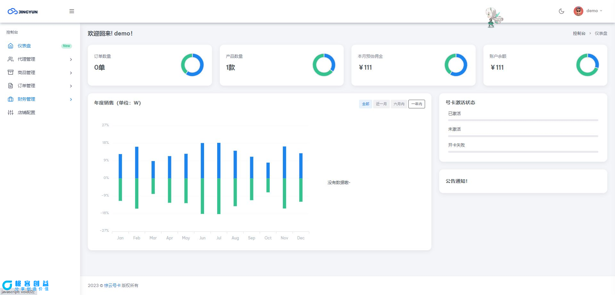Image resolution: width=615 pixels, height=295 pixels.
Task: Click the demo user avatar
Action: [578, 11]
